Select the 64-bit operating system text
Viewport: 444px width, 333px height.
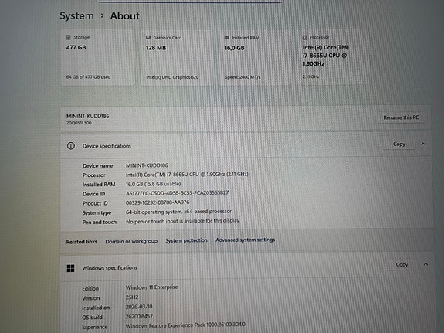point(178,212)
